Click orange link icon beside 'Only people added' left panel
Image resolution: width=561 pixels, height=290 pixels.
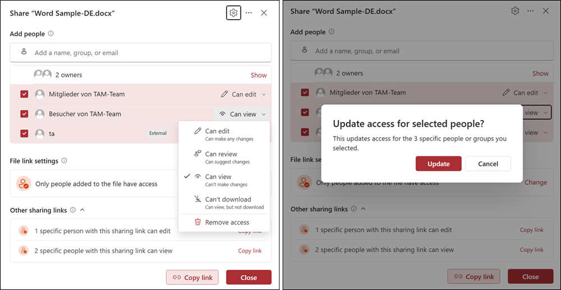pos(24,184)
